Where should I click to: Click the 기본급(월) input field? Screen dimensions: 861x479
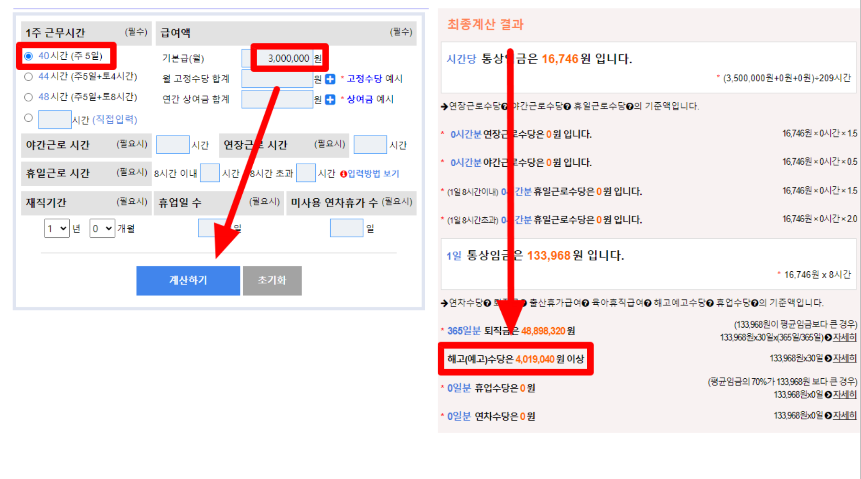282,58
